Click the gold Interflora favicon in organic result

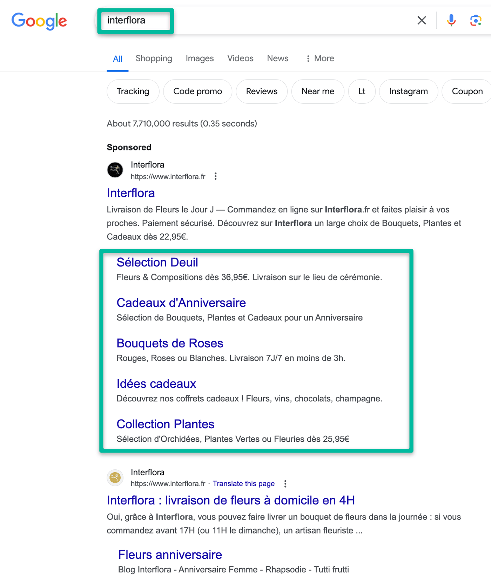[x=115, y=477]
